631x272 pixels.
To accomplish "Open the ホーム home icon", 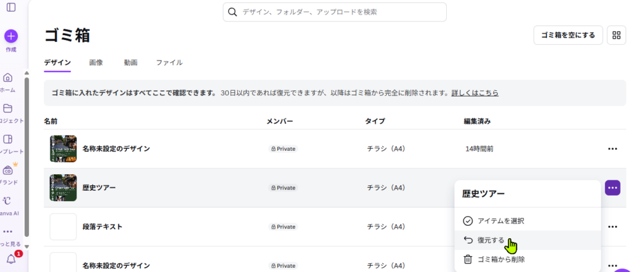I will coord(7,78).
